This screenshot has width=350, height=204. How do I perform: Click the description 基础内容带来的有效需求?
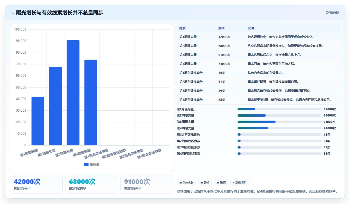pyautogui.click(x=266, y=73)
